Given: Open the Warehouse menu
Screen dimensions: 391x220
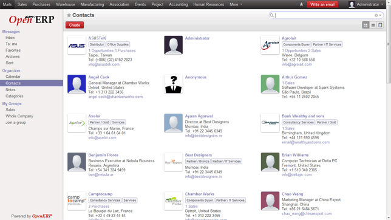Looking at the screenshot, I should 66,4.
